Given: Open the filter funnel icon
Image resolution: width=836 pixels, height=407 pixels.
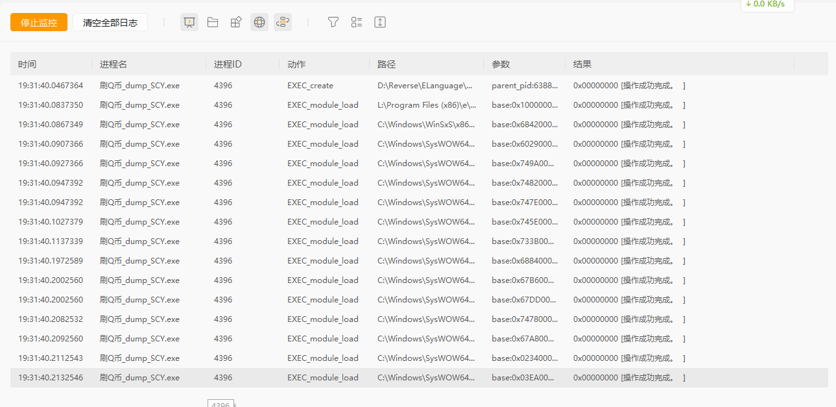Looking at the screenshot, I should coord(333,23).
